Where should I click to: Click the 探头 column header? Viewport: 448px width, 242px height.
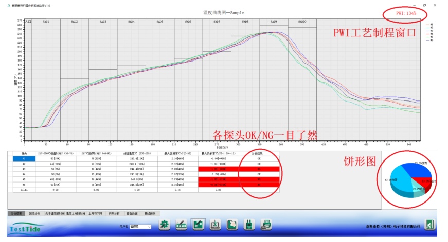coord(24,154)
